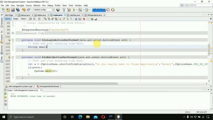
Task: Switch to Design view
Action: tap(16, 19)
